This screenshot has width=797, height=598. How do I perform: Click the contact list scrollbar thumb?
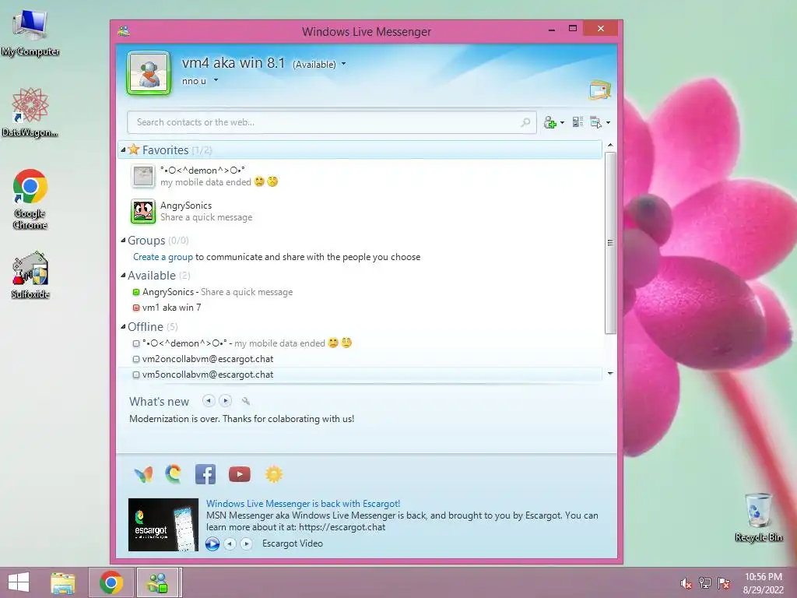610,243
